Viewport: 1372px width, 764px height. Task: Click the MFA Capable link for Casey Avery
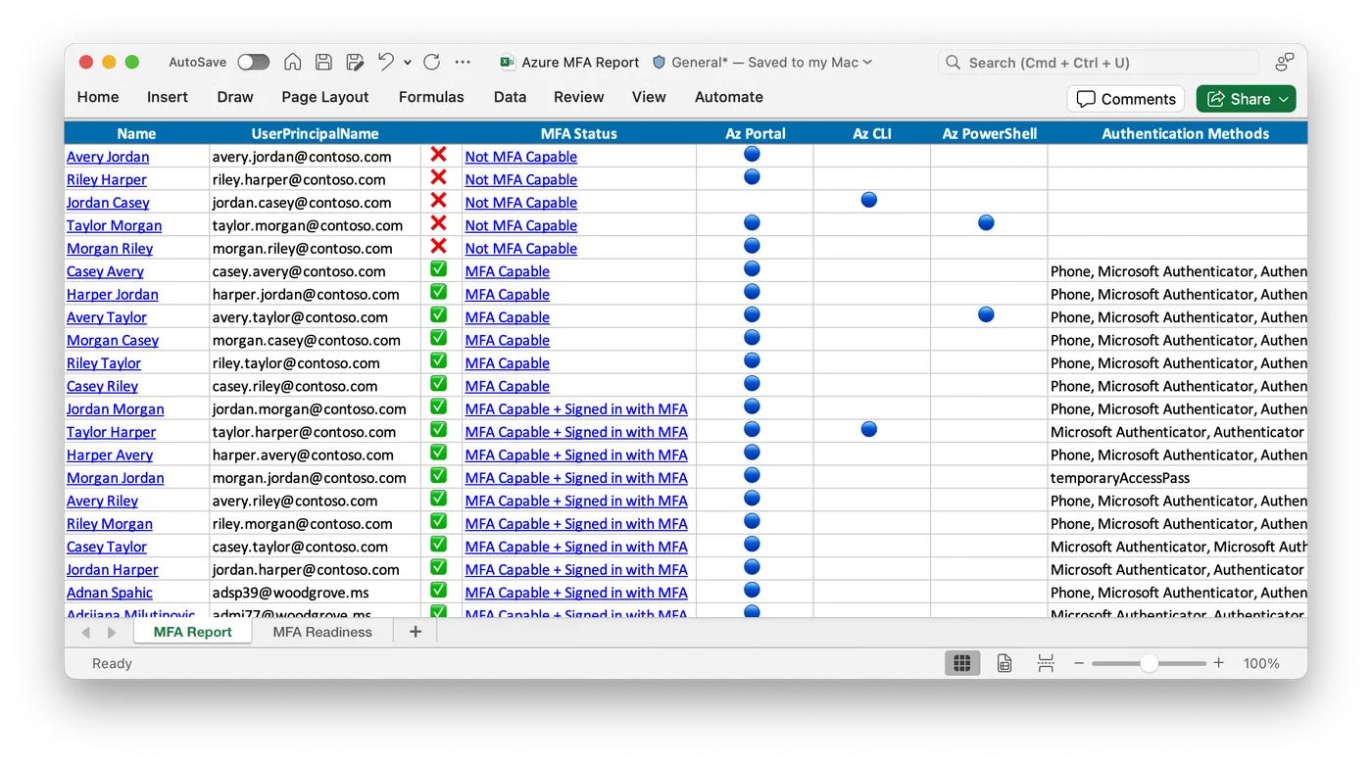click(508, 271)
